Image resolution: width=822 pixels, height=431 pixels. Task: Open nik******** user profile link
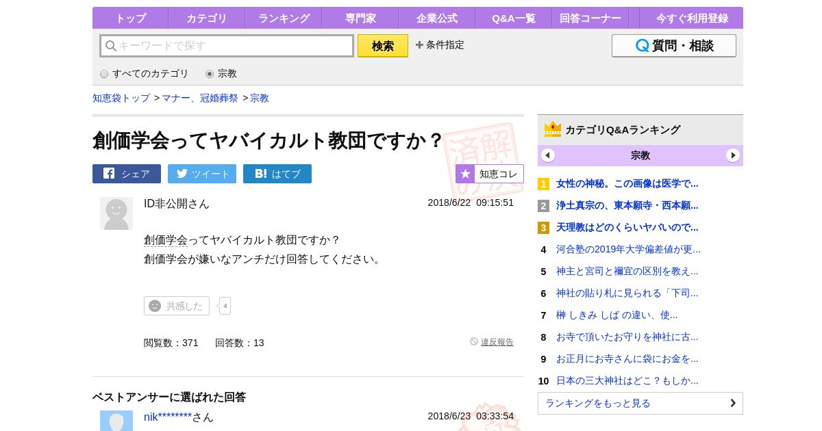coord(168,417)
